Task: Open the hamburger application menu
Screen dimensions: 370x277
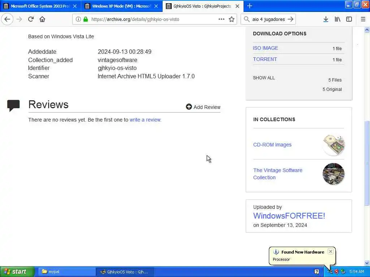Action: click(x=363, y=19)
